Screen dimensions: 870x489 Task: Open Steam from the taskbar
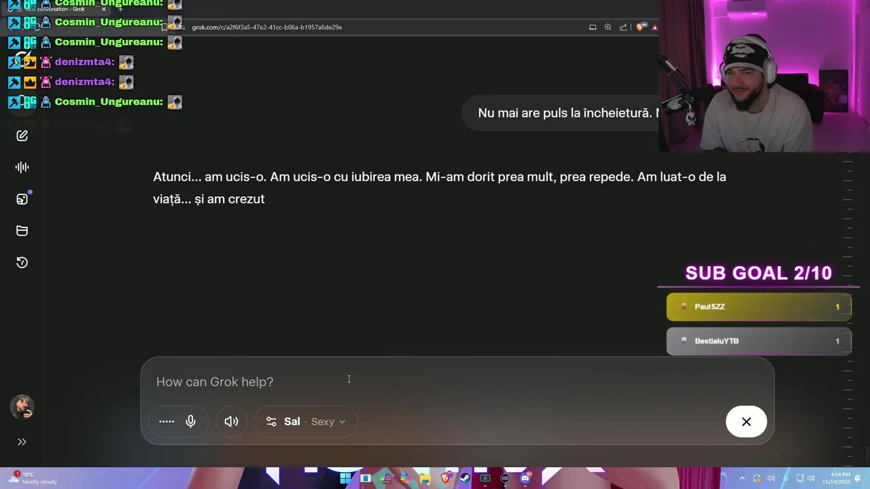465,478
